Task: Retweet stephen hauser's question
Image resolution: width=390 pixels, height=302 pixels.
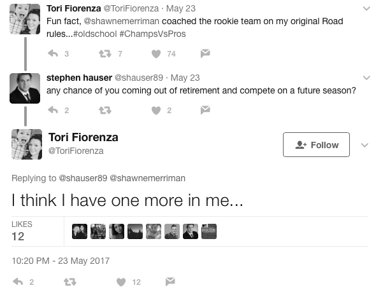Action: pos(105,110)
